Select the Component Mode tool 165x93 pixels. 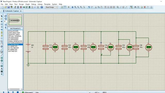[2, 19]
